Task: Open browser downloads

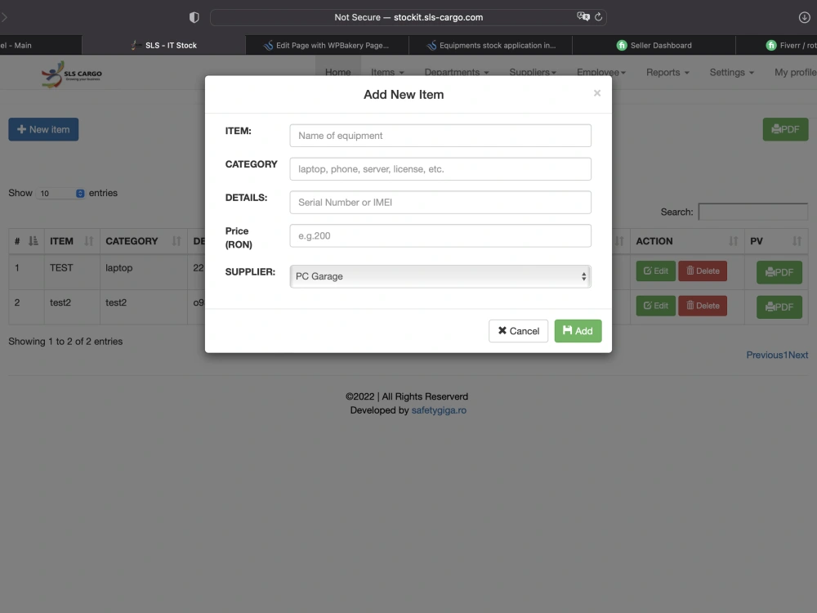Action: (804, 17)
